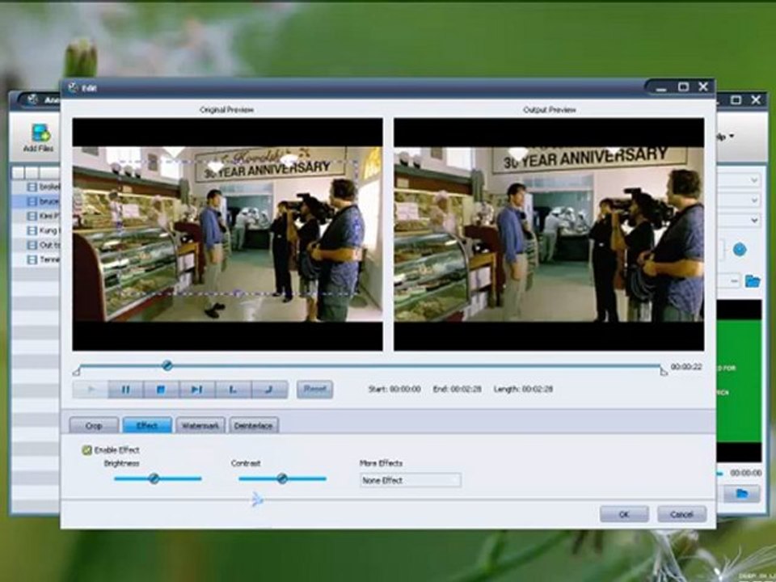Image resolution: width=776 pixels, height=582 pixels.
Task: Open the top dropdown in main window right panel
Action: [738, 180]
